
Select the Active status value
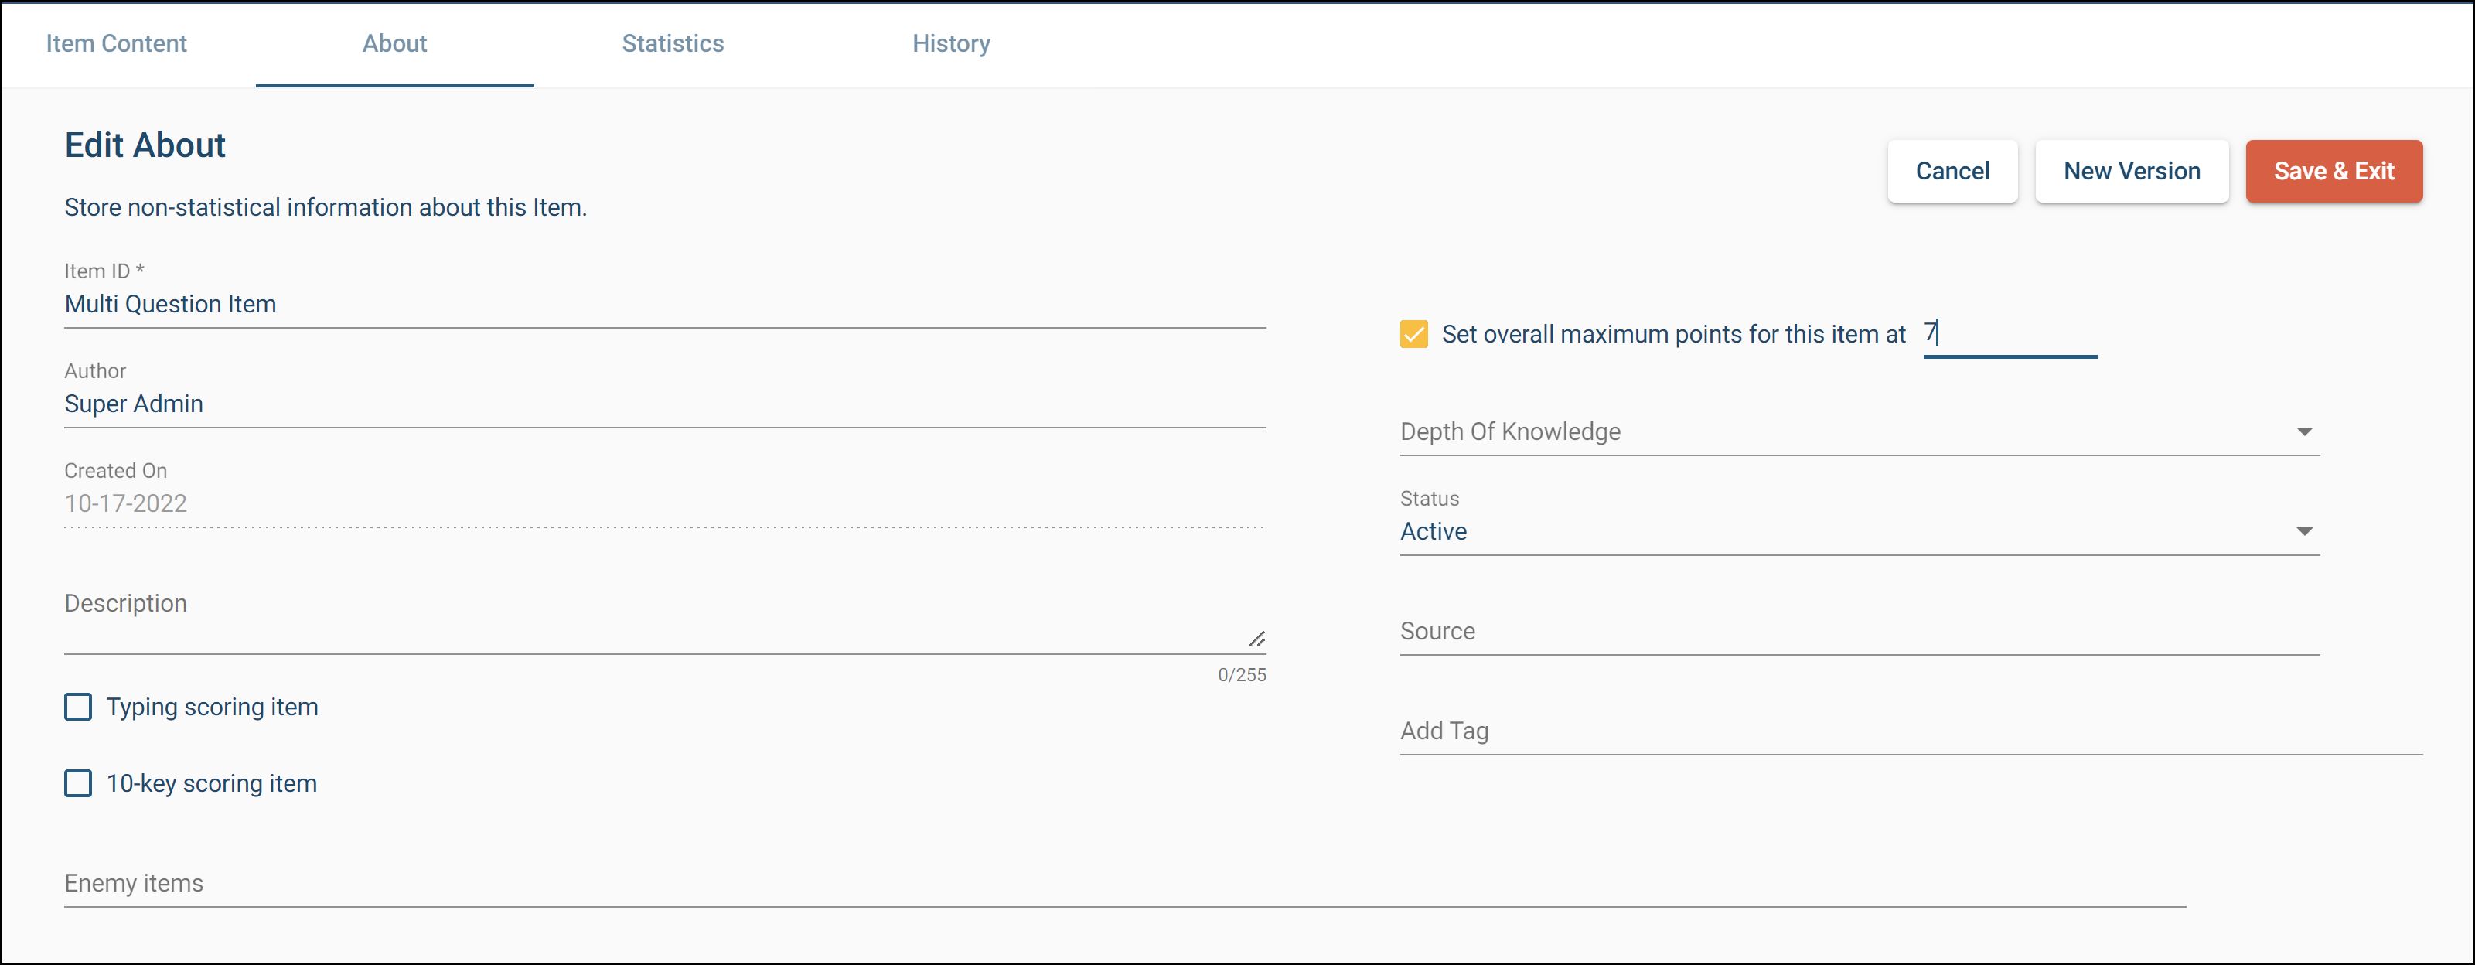click(x=1433, y=531)
